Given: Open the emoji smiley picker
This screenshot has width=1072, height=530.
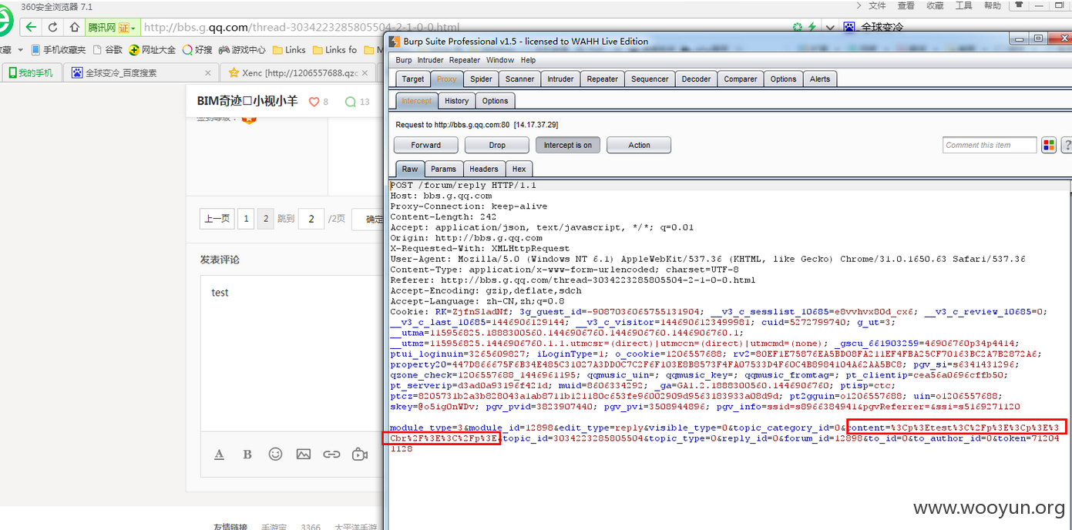Looking at the screenshot, I should tap(275, 455).
